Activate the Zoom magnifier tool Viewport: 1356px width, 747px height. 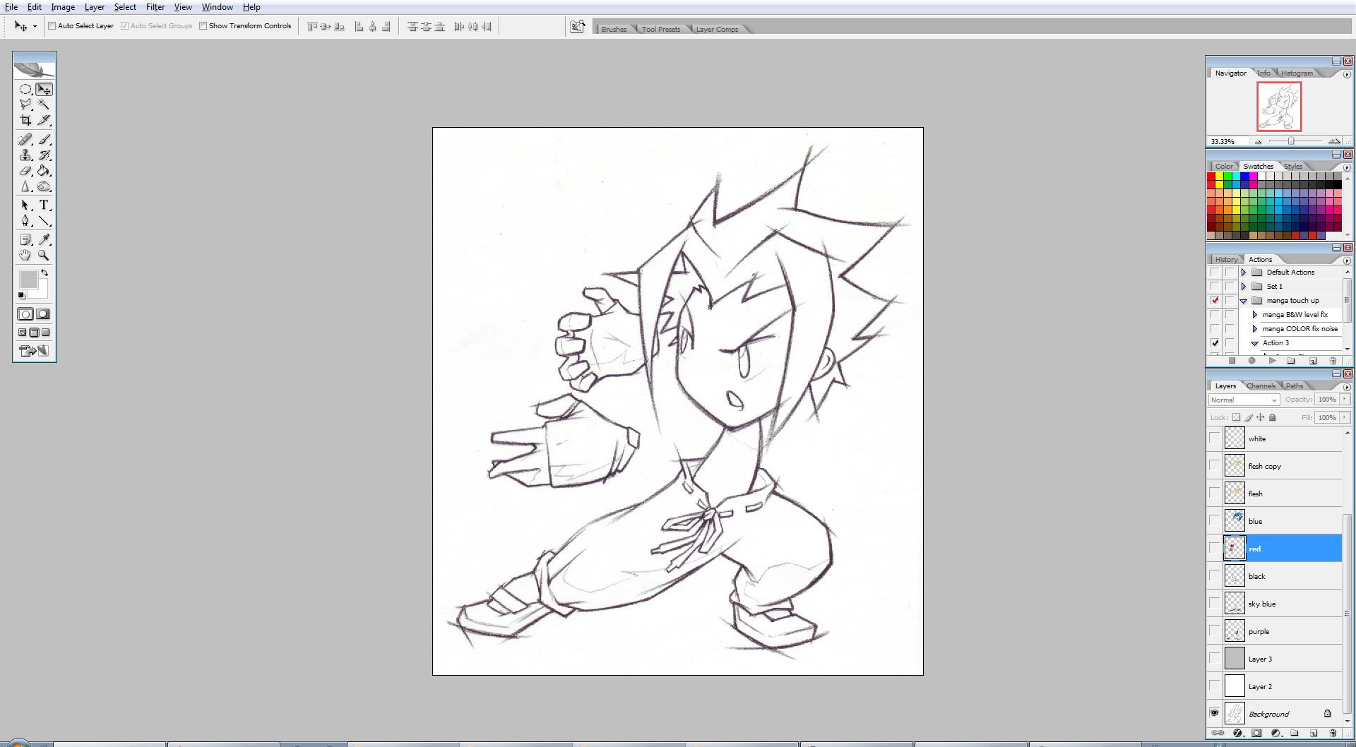pos(44,255)
